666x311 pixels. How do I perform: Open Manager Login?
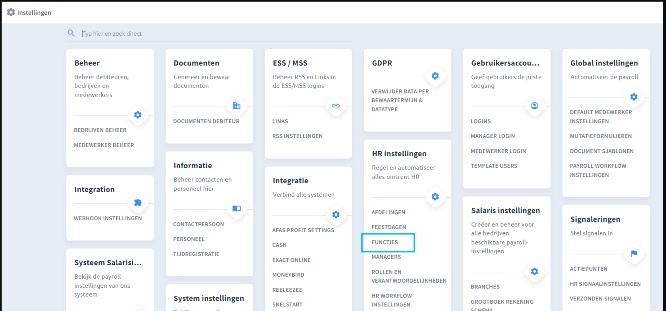(x=493, y=136)
